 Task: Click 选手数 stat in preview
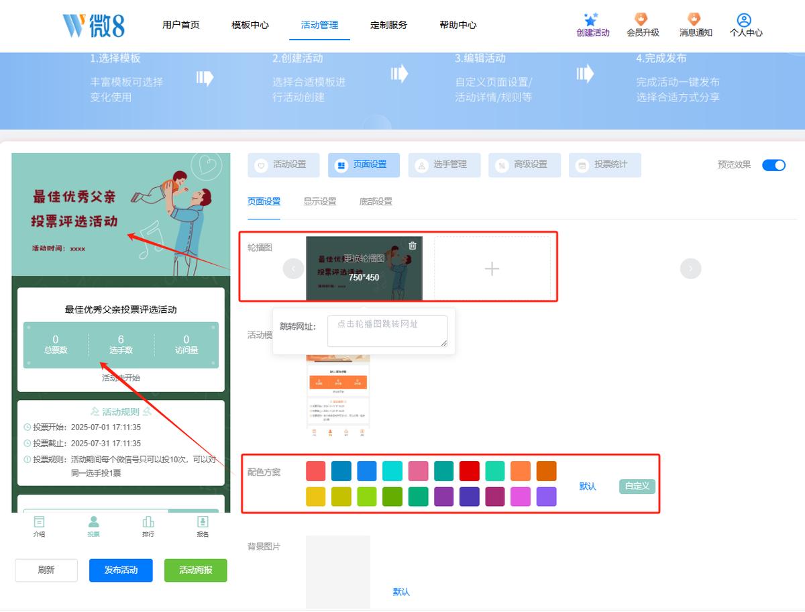point(121,344)
